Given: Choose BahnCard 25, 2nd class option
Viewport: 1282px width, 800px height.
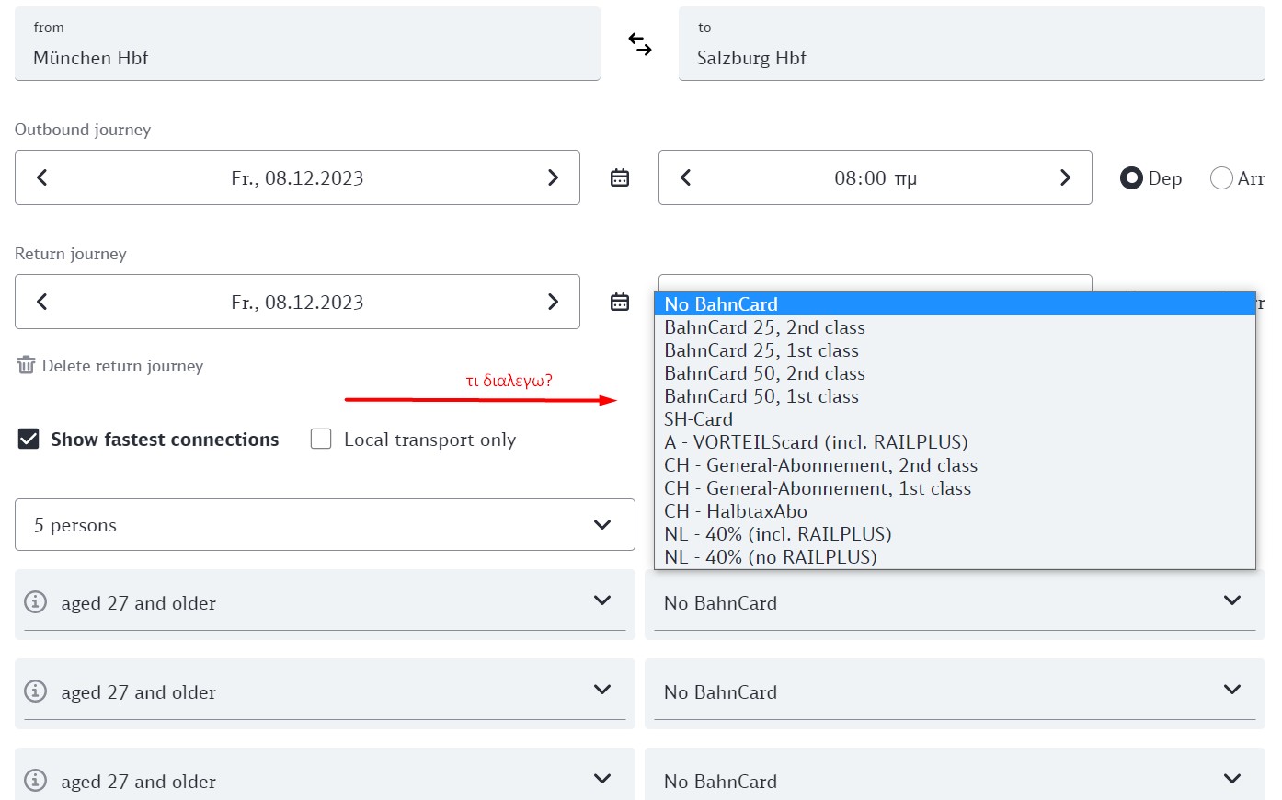Looking at the screenshot, I should [764, 327].
